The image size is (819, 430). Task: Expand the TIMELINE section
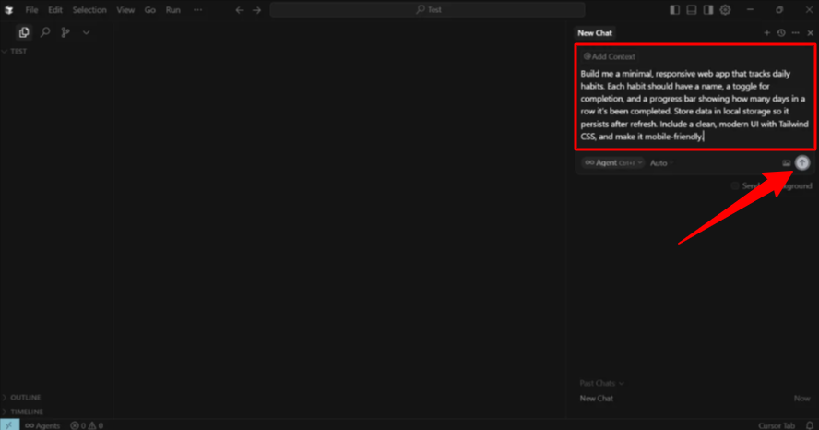tap(26, 412)
